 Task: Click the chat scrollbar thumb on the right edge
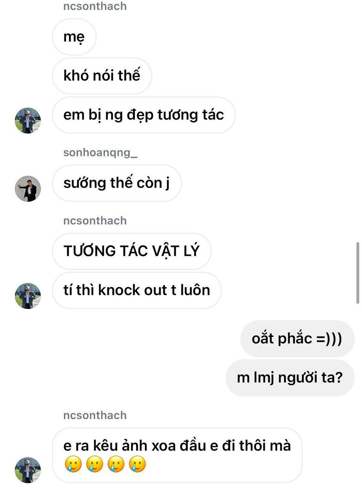pos(358,273)
